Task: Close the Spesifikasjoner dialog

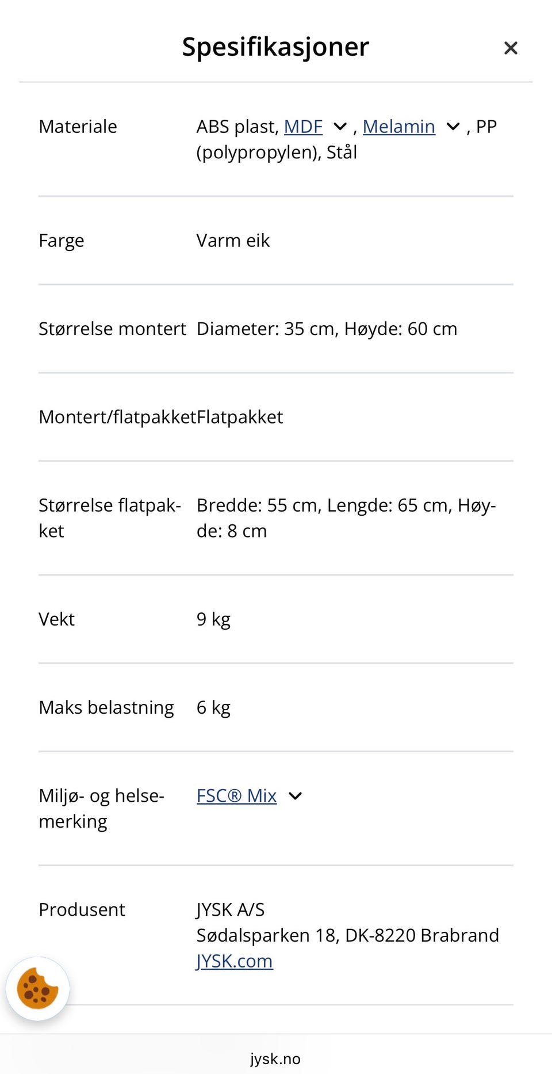Action: pos(511,48)
